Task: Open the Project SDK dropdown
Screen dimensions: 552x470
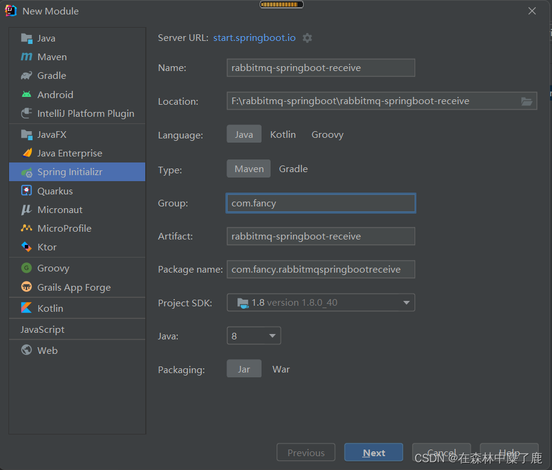Action: pos(321,303)
